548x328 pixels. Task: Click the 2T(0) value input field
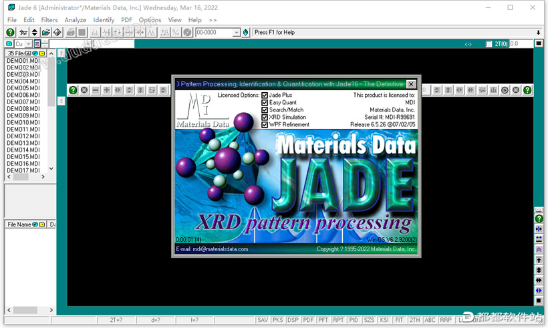click(x=521, y=43)
